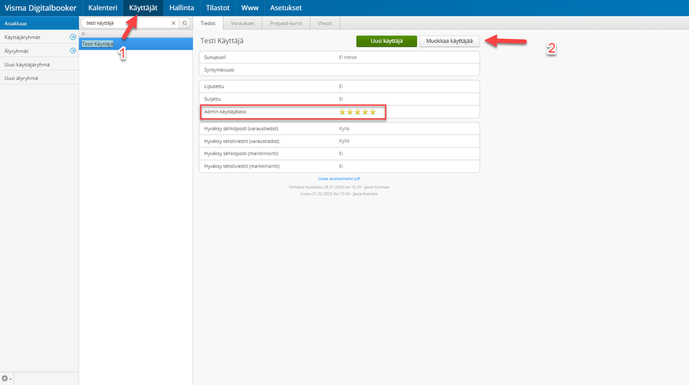Switch to the Prepaid-kortit tab

[x=286, y=23]
